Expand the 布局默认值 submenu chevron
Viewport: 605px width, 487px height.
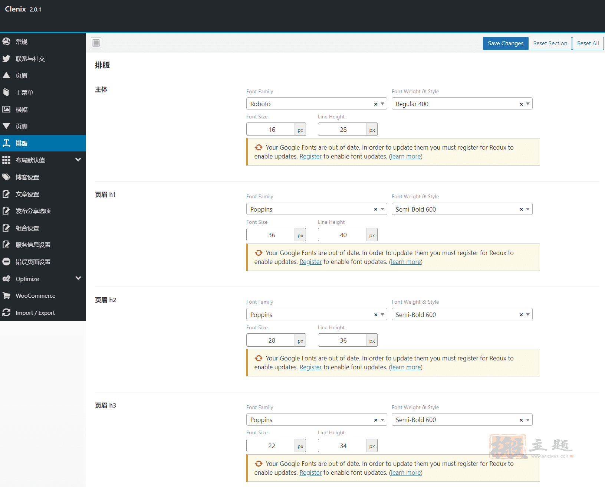tap(78, 160)
